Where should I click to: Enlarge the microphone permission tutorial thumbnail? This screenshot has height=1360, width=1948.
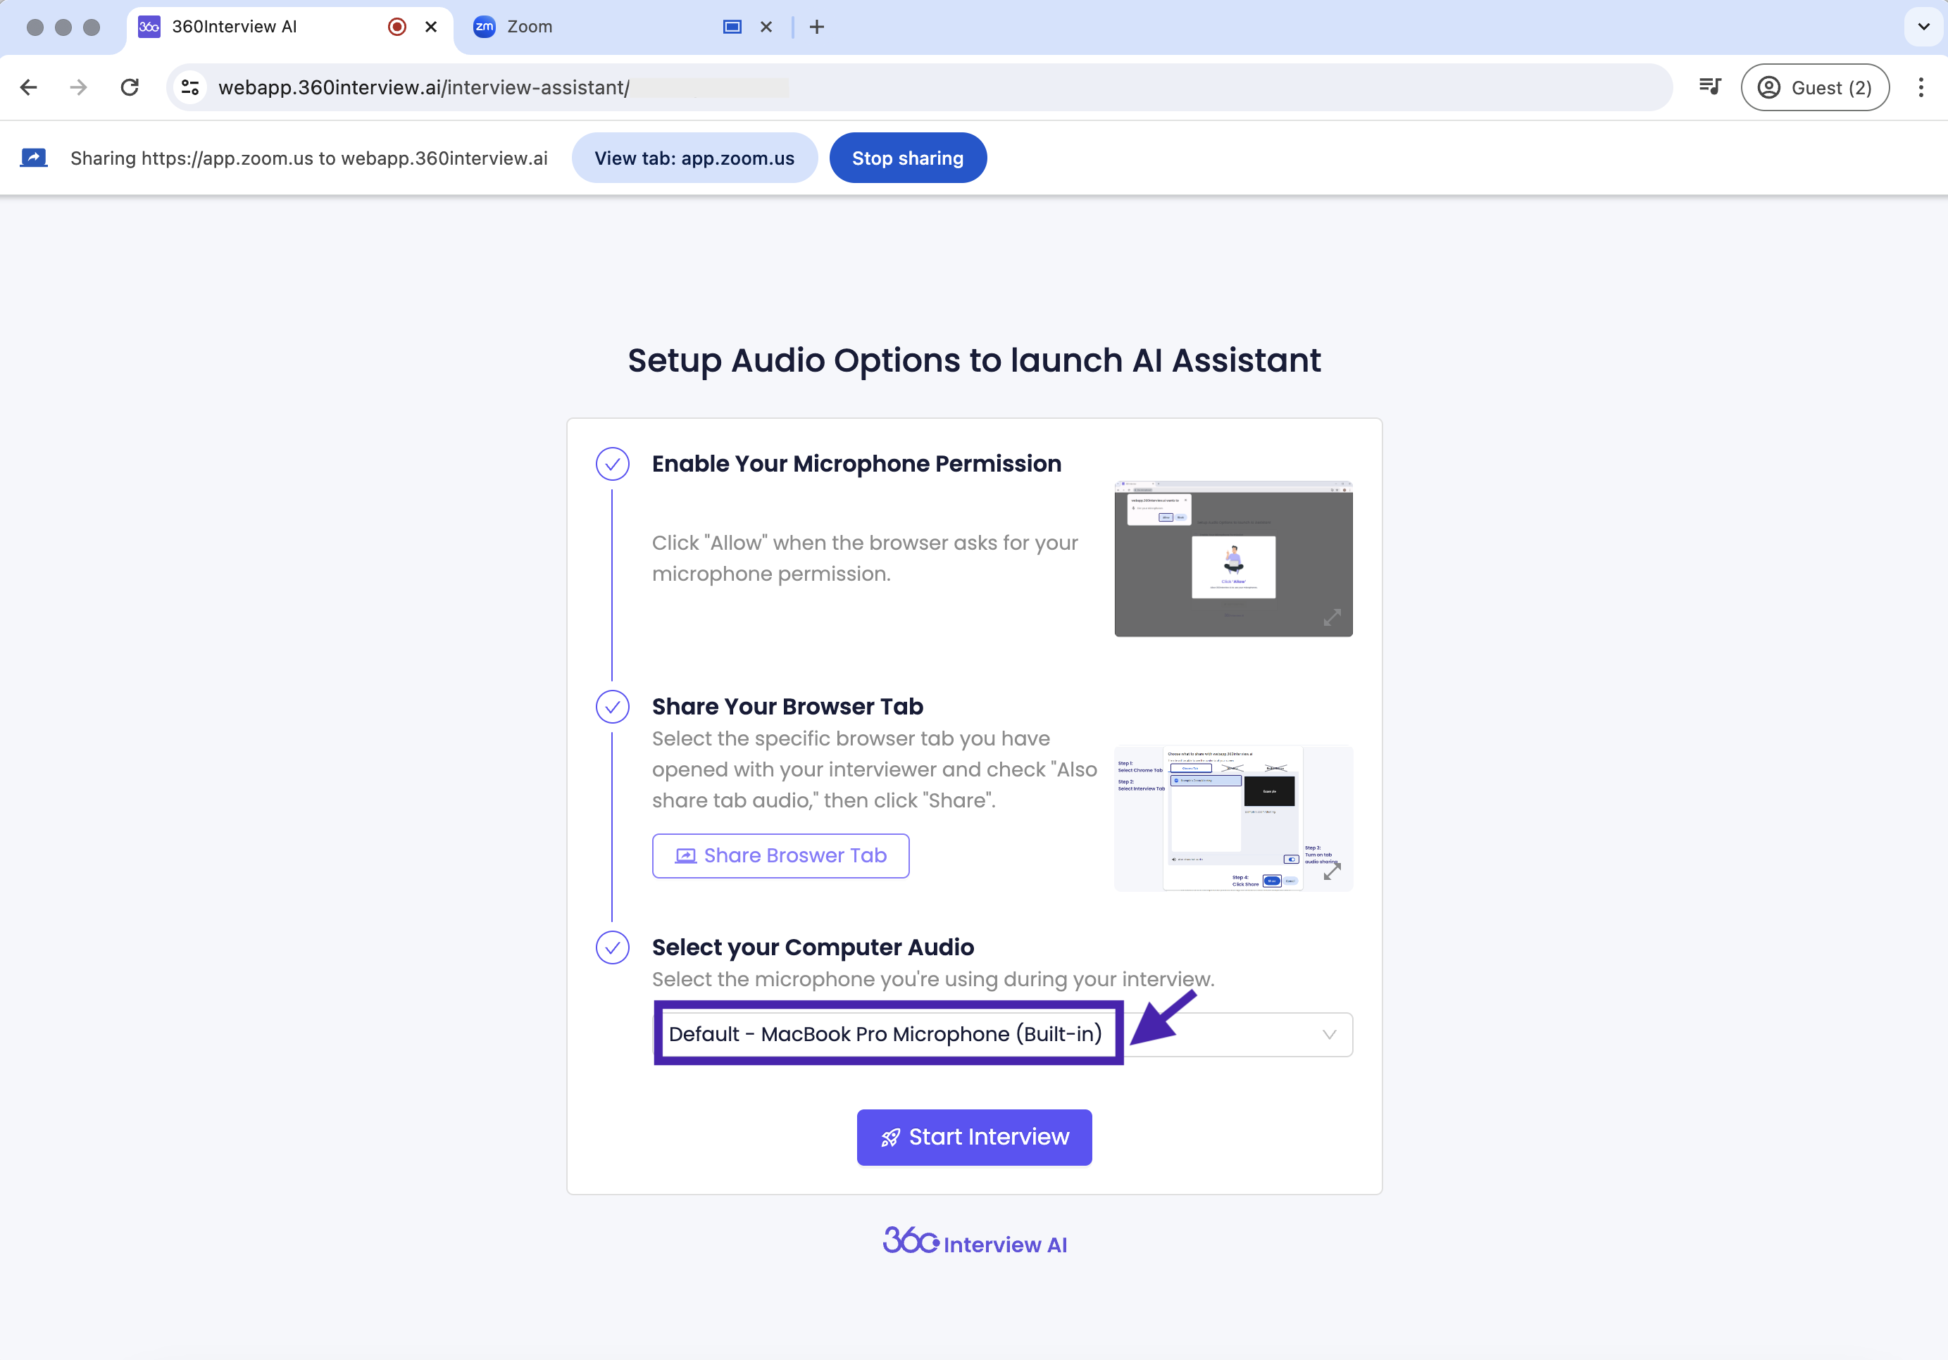1232,559
